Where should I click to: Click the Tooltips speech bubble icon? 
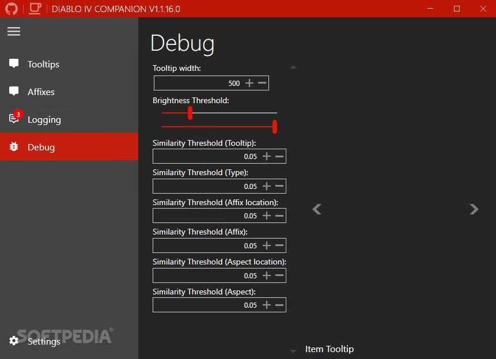pos(14,63)
